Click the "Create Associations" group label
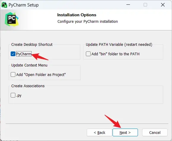Screen dimensions: 172x141 [x=28, y=86]
